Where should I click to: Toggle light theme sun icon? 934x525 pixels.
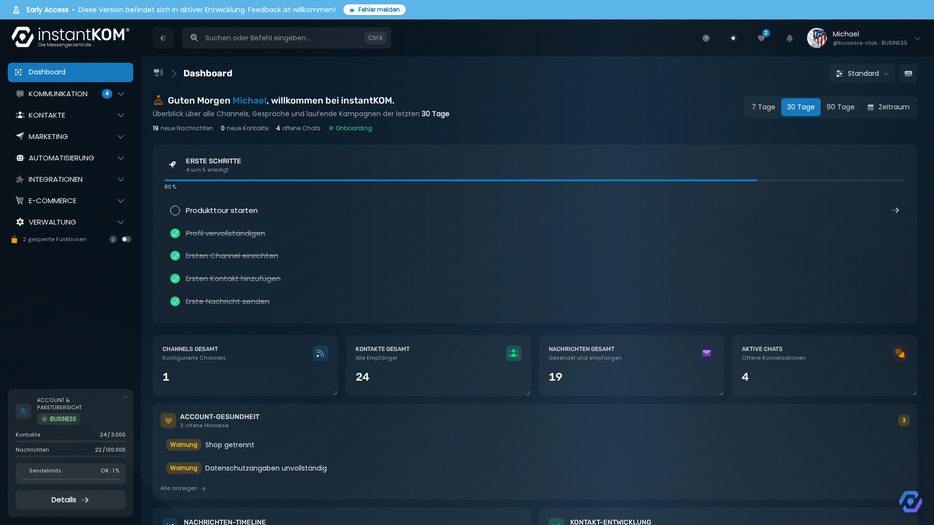733,38
